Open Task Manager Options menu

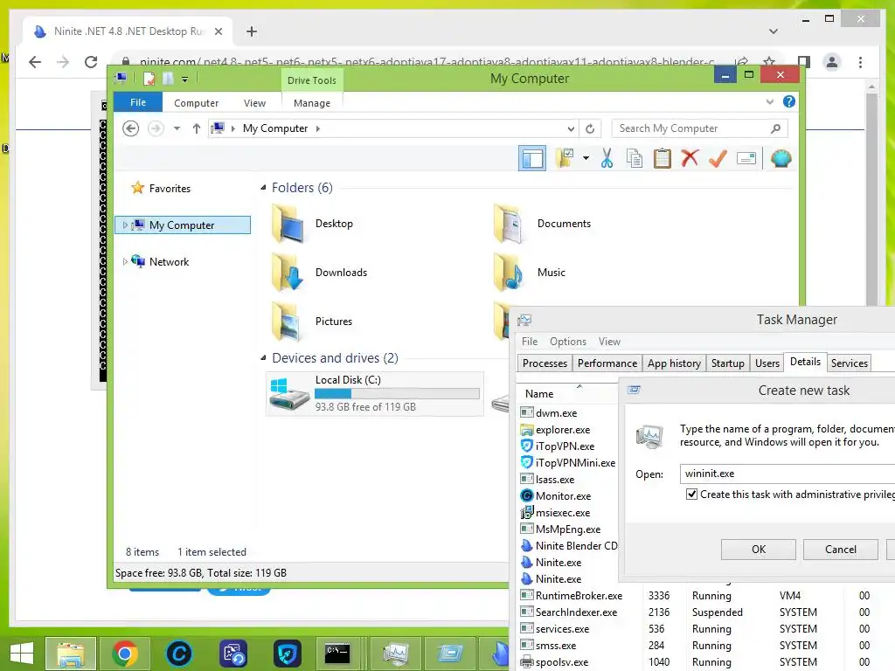567,342
